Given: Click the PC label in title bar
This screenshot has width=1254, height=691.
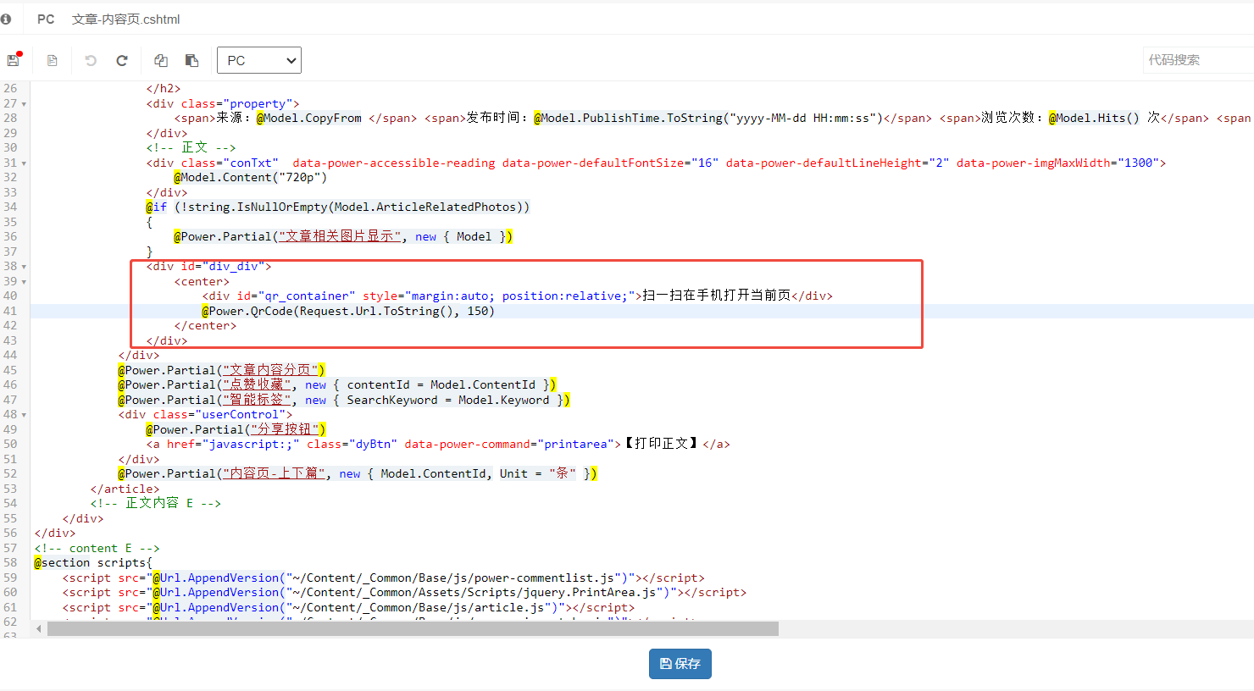Looking at the screenshot, I should pyautogui.click(x=46, y=19).
